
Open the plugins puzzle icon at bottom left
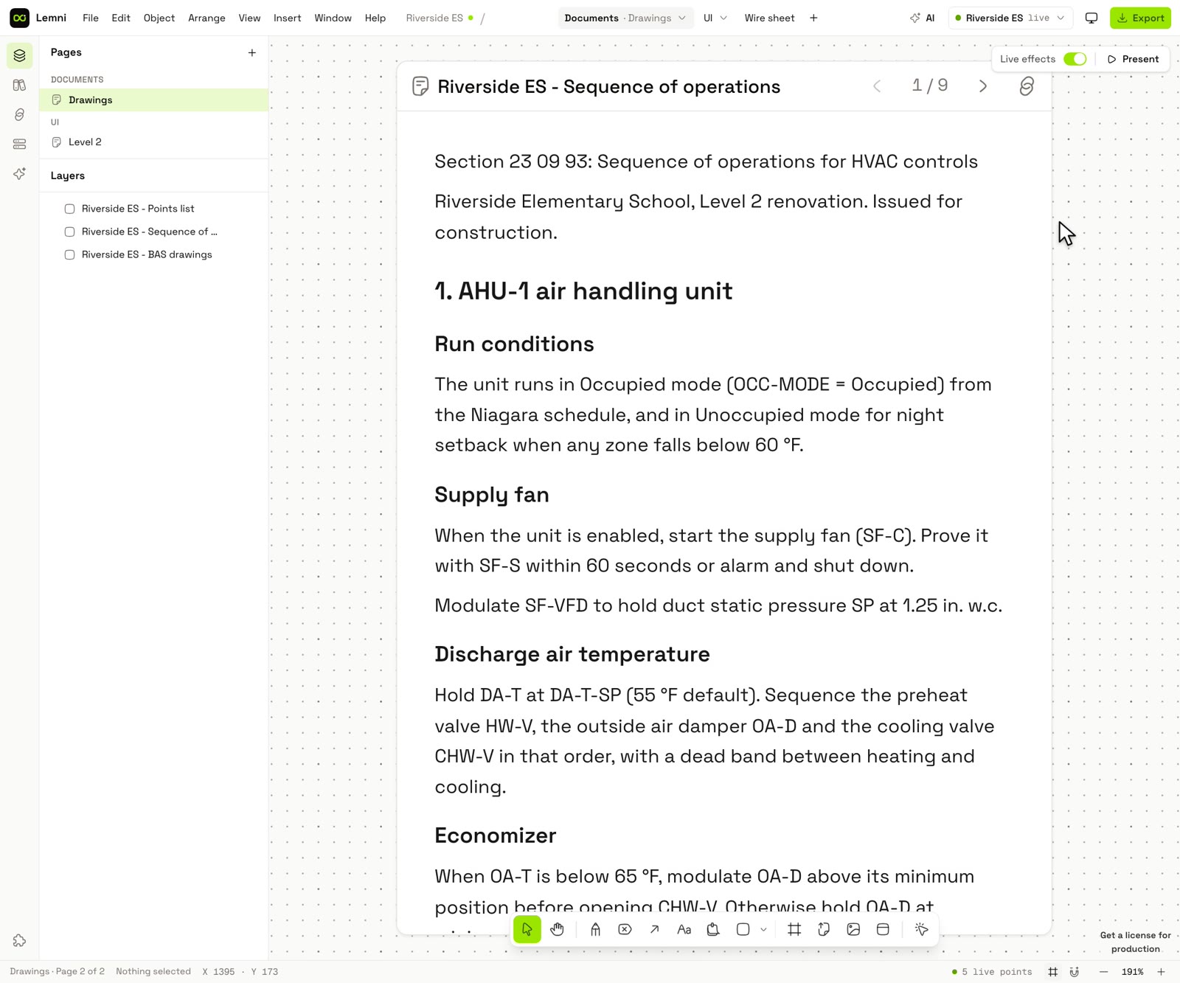click(19, 940)
